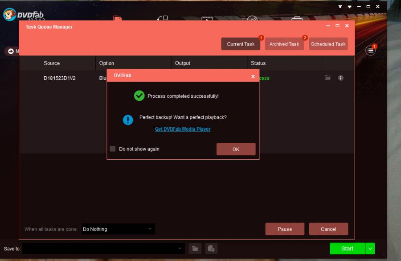Select the ISO image output icon
Image resolution: width=401 pixels, height=261 pixels.
click(x=211, y=249)
